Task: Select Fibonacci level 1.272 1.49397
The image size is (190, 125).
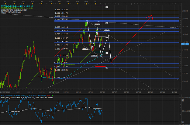Action: tap(61, 19)
